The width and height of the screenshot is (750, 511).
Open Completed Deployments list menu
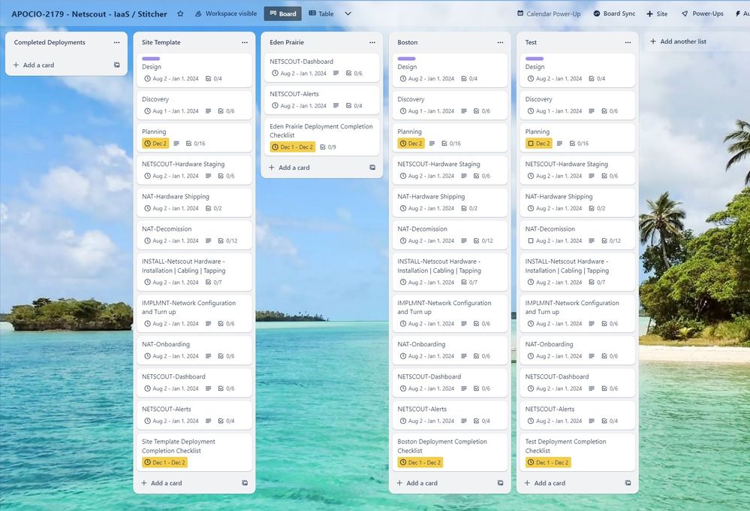pos(116,42)
